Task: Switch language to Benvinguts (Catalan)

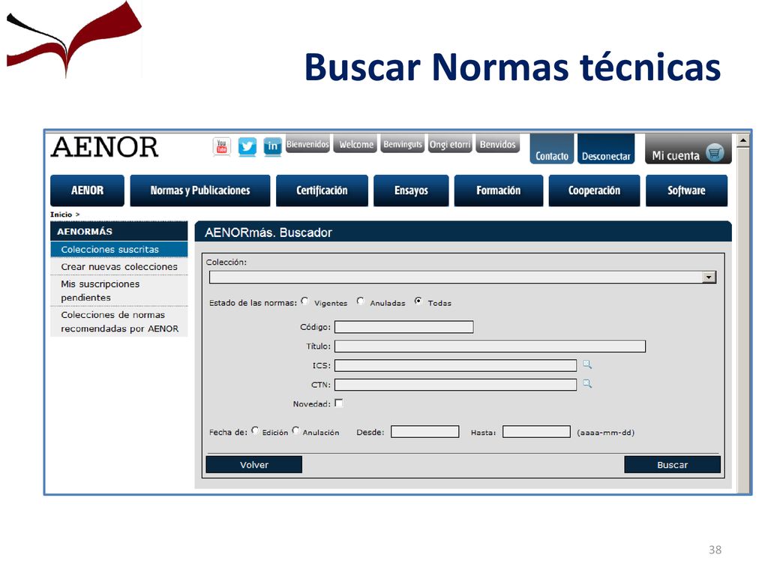Action: (x=403, y=144)
